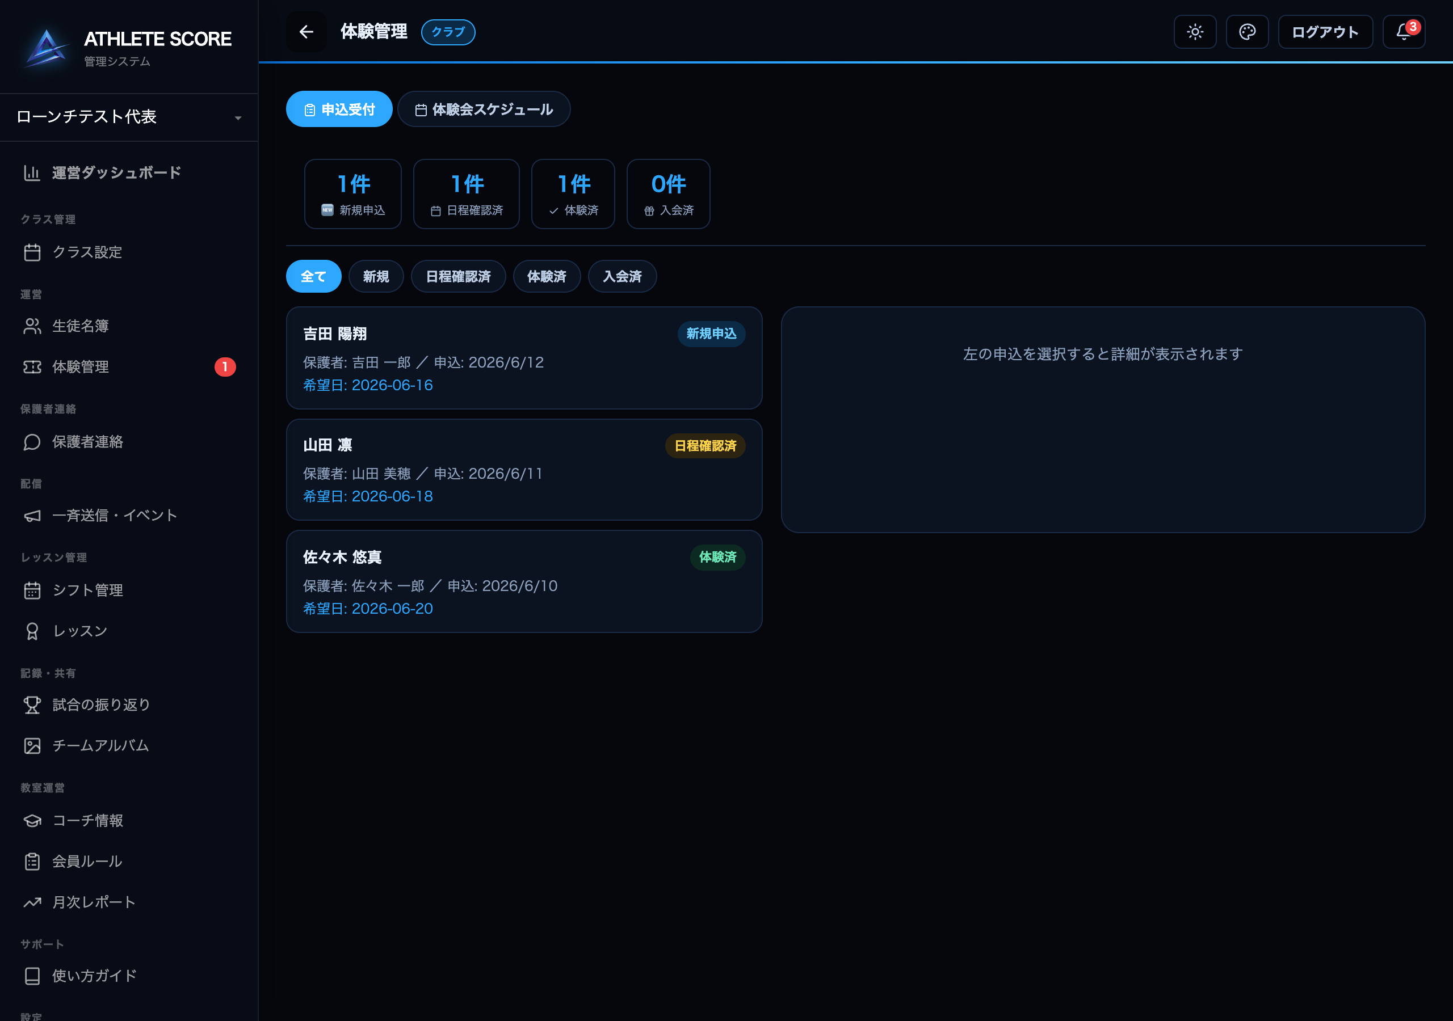Click the 日程確認済 1件 summary card

pyautogui.click(x=467, y=194)
